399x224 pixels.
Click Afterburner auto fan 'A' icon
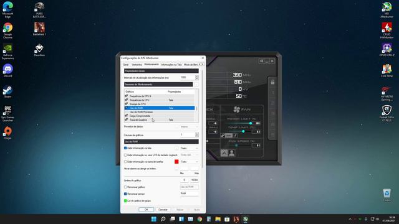point(224,153)
